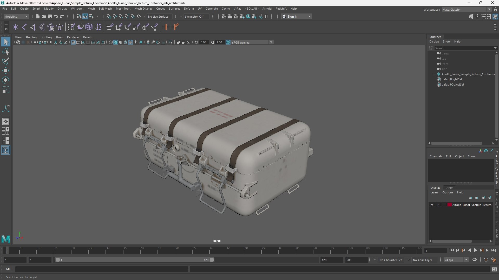The height and width of the screenshot is (280, 499).
Task: Click the layer color swatch for Apollo layer
Action: point(450,205)
